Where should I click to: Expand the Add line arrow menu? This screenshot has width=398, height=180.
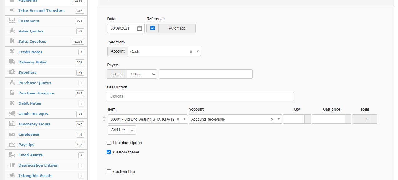pyautogui.click(x=132, y=130)
